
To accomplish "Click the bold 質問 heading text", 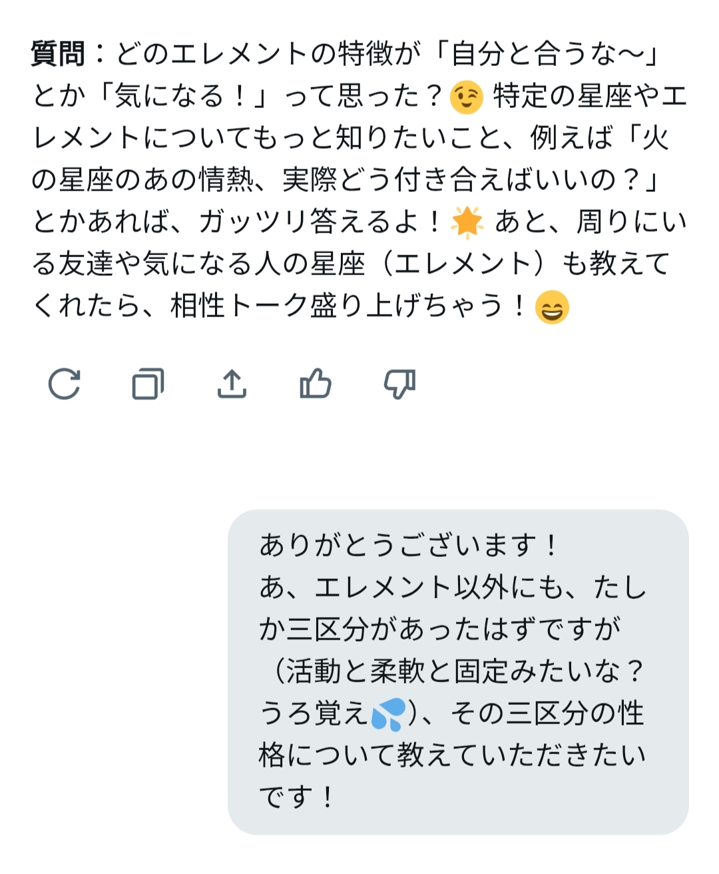I will [59, 55].
